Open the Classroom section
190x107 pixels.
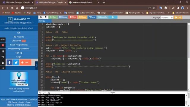point(19,41)
